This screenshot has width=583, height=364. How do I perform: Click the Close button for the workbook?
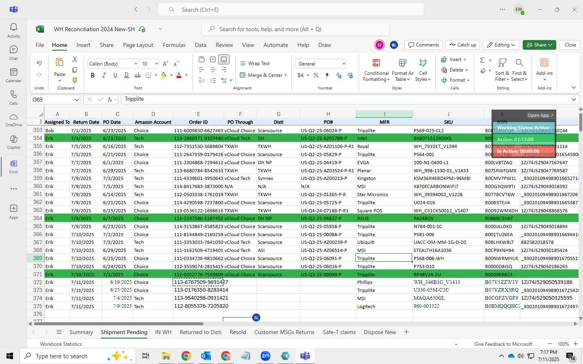[570, 45]
